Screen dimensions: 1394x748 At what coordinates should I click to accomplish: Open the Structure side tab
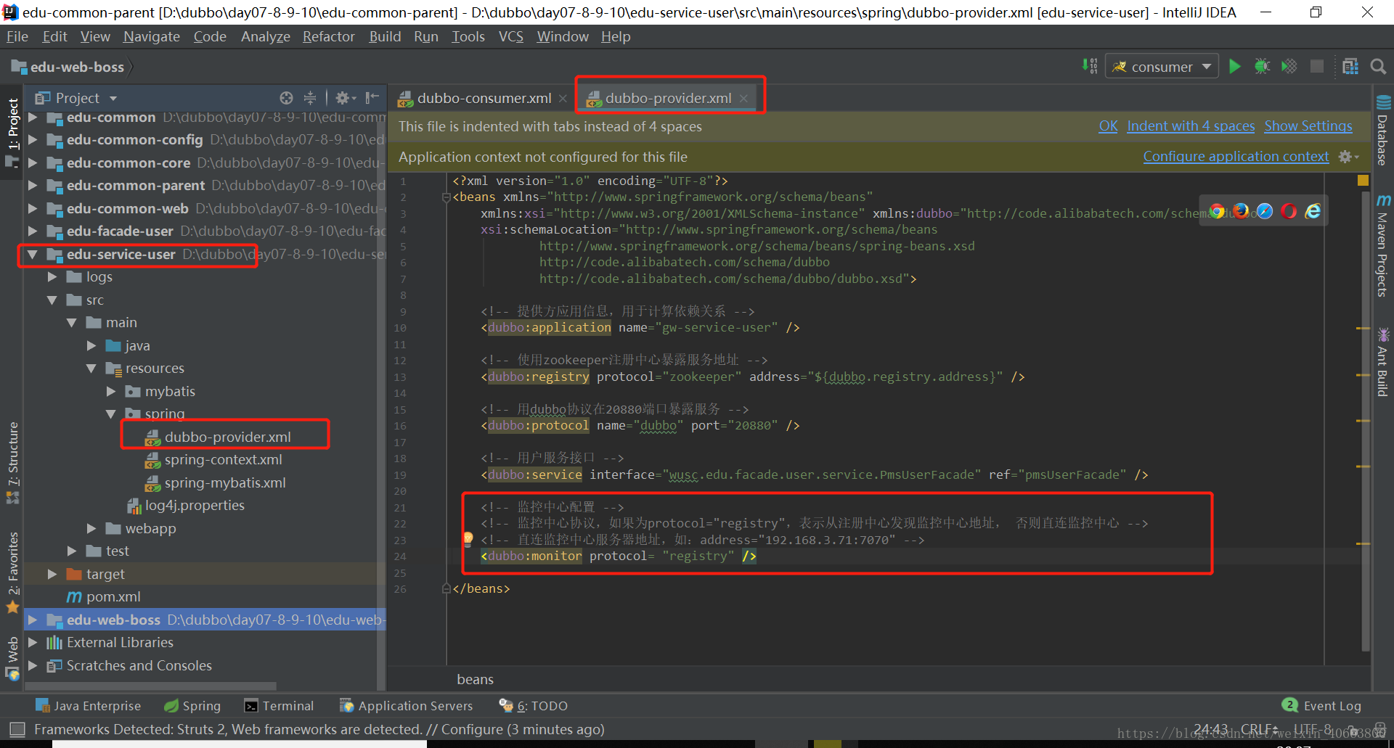(x=13, y=462)
